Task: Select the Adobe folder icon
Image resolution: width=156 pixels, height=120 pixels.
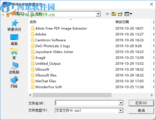Action: [32, 34]
